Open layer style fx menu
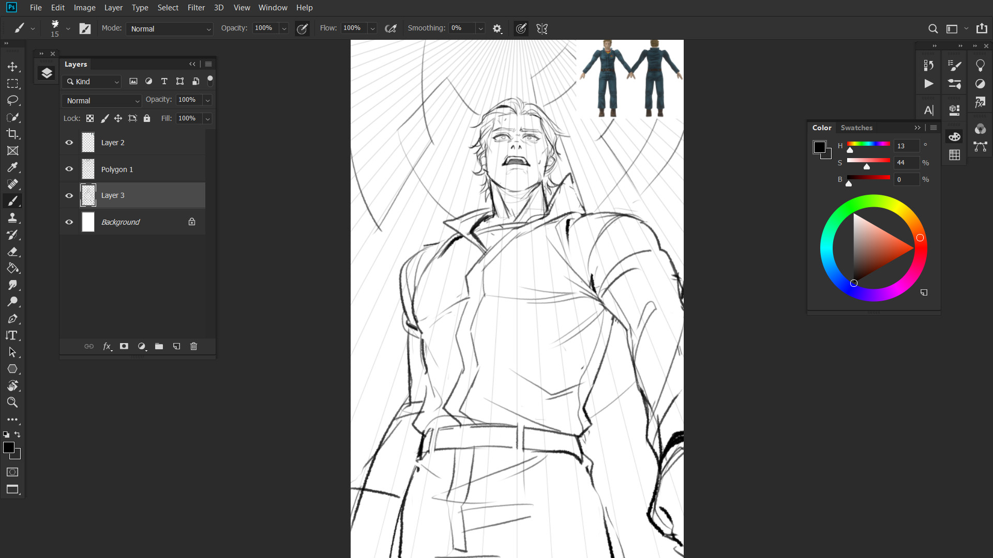 coord(107,346)
